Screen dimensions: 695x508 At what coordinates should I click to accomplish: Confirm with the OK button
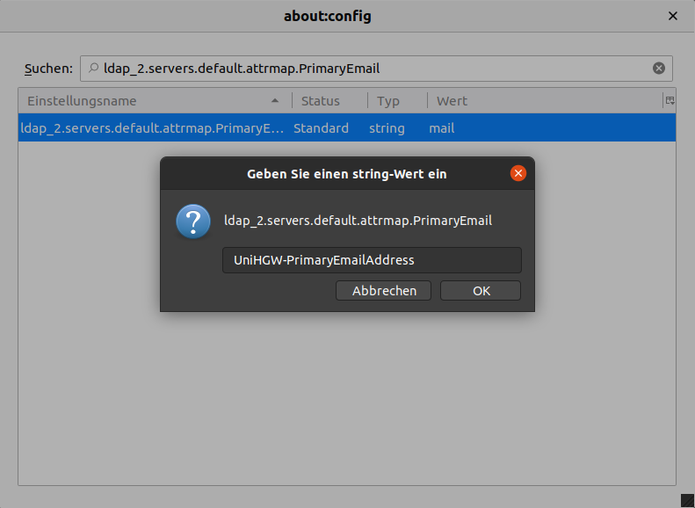tap(481, 291)
